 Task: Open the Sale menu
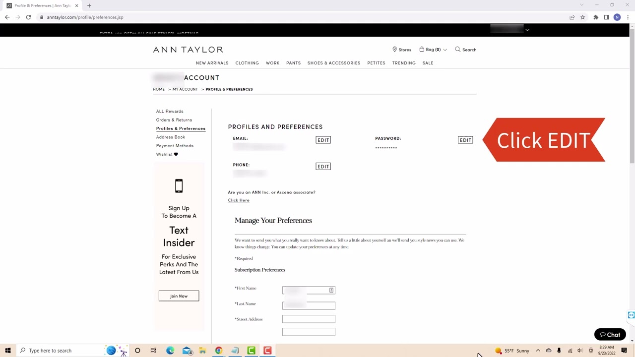coord(428,63)
